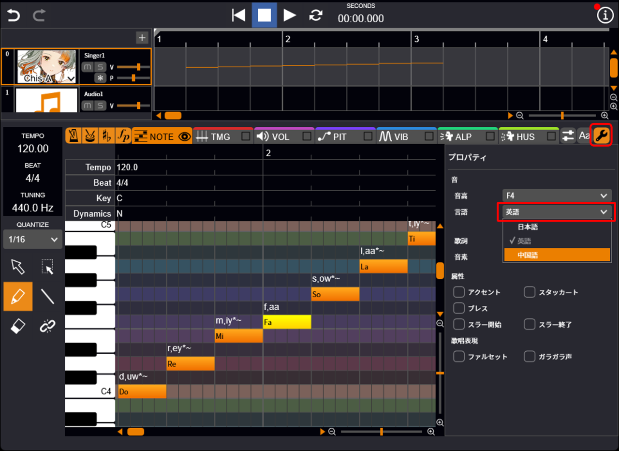Click the arrow pointer tool
619x451 pixels.
18,266
